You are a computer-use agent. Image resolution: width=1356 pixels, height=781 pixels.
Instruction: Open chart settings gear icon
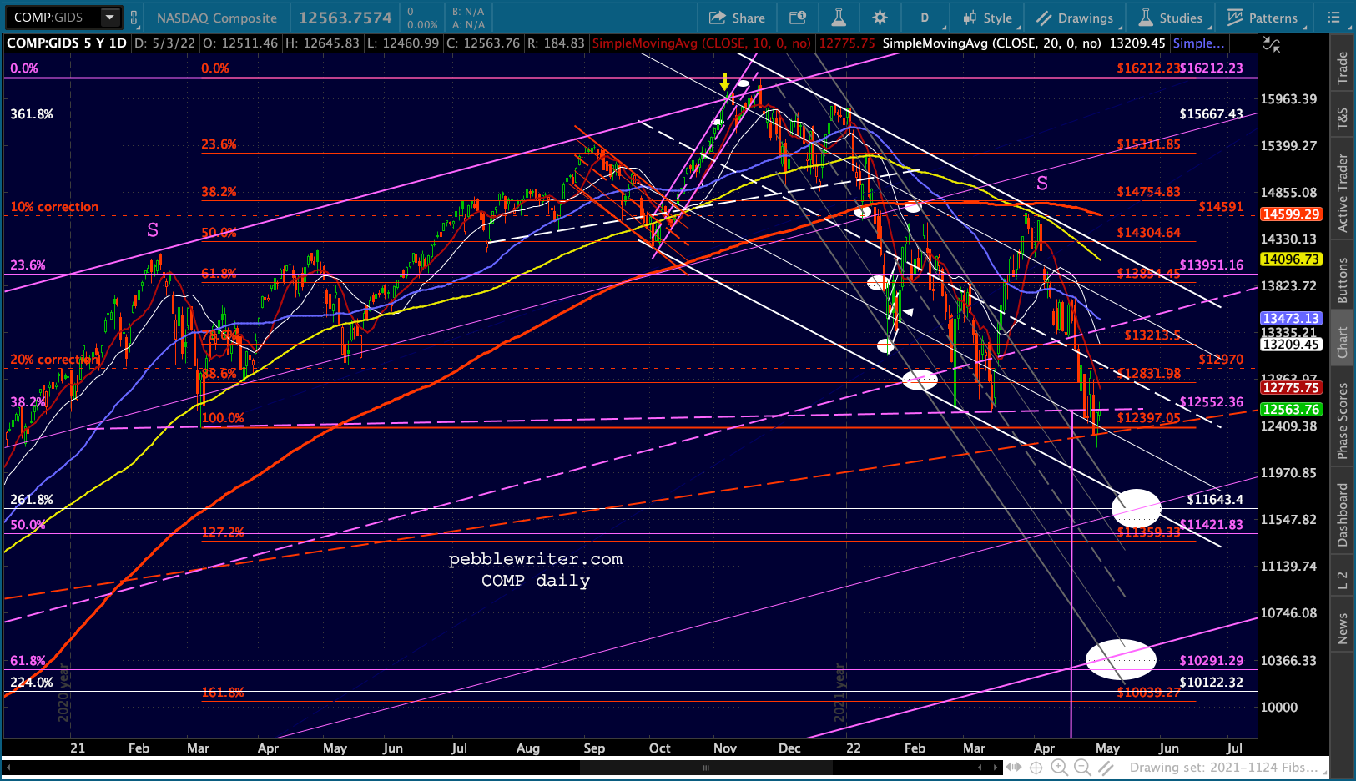pos(880,18)
